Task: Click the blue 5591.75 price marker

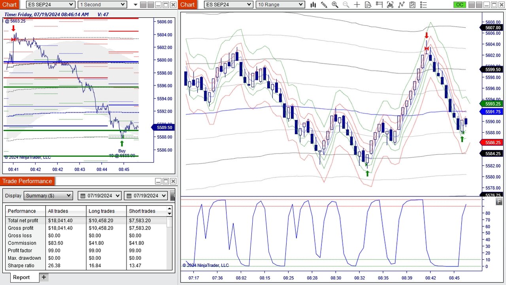Action: click(x=491, y=112)
